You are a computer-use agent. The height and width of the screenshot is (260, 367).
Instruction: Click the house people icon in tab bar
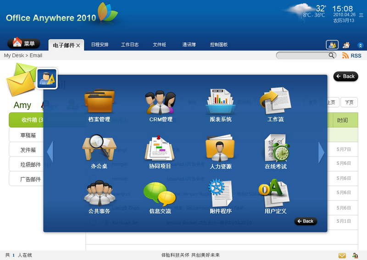click(346, 45)
